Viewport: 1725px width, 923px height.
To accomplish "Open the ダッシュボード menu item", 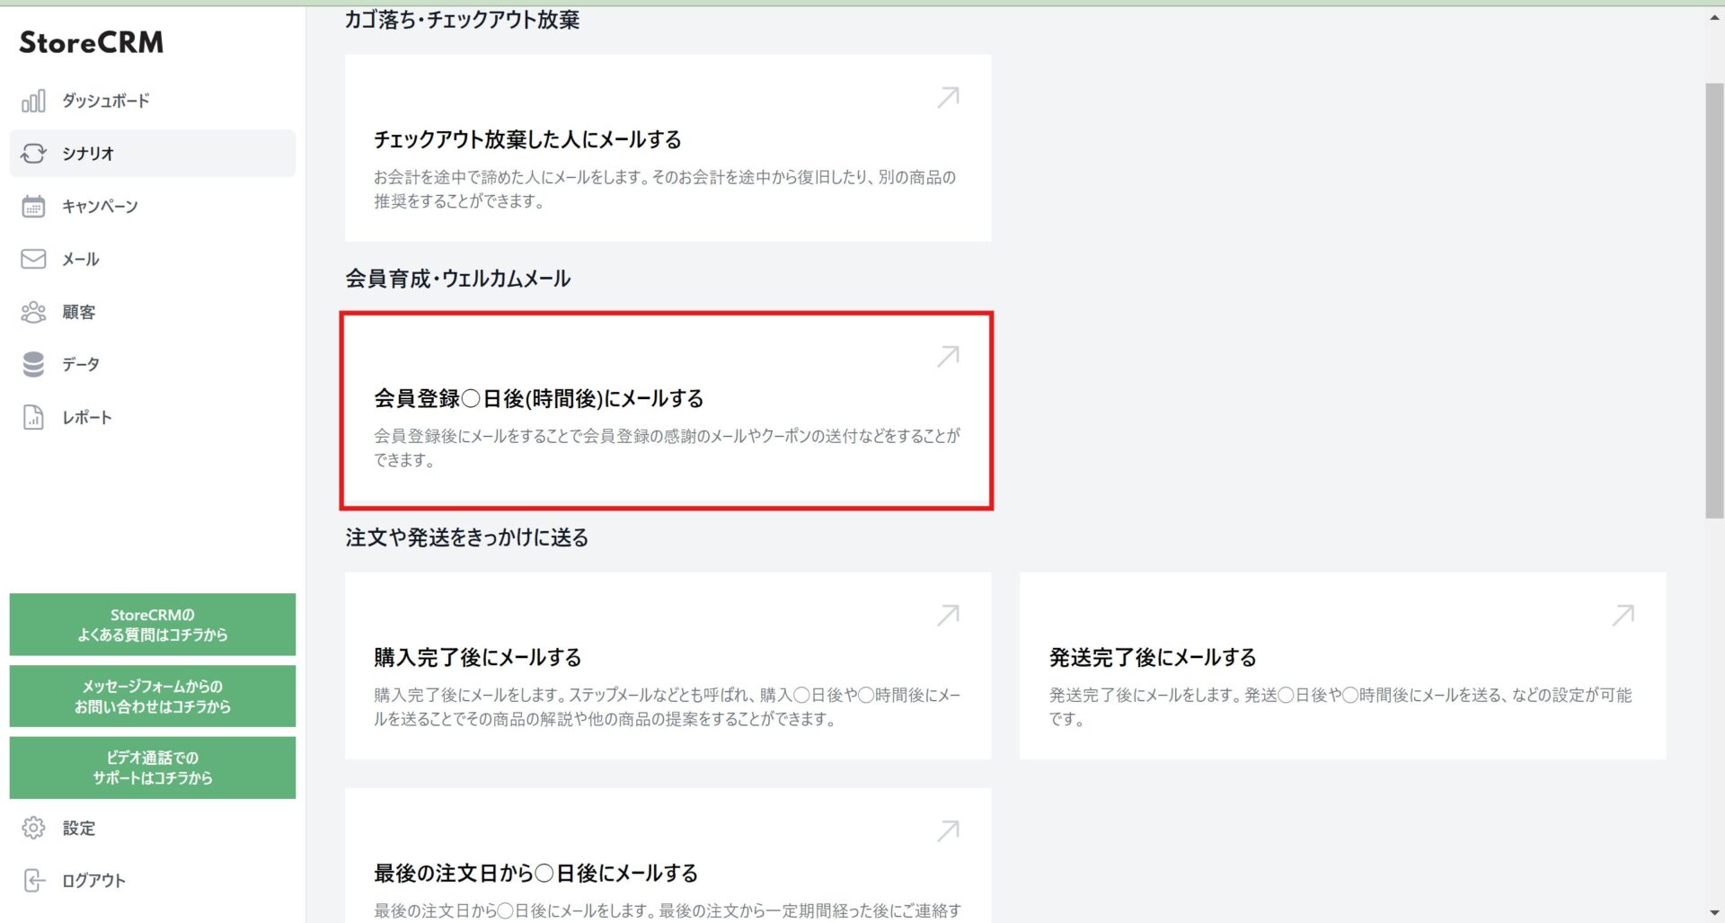I will click(153, 101).
